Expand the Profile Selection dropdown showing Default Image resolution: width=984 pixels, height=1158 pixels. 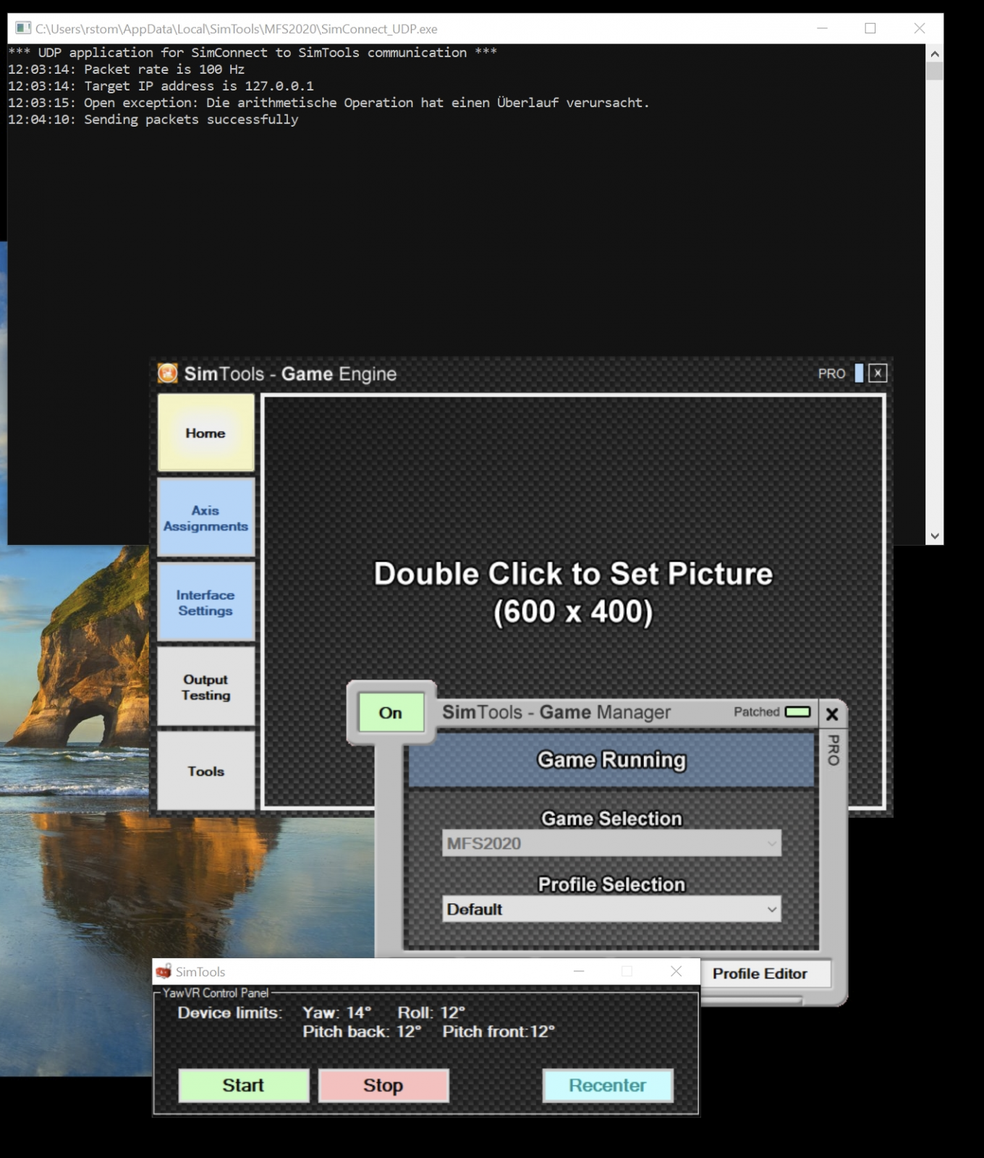point(611,909)
